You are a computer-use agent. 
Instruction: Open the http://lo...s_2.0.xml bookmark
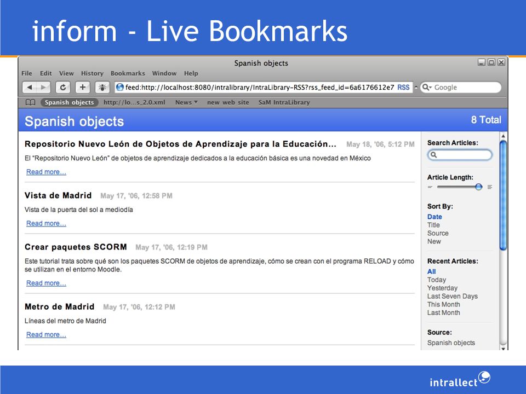coord(134,102)
